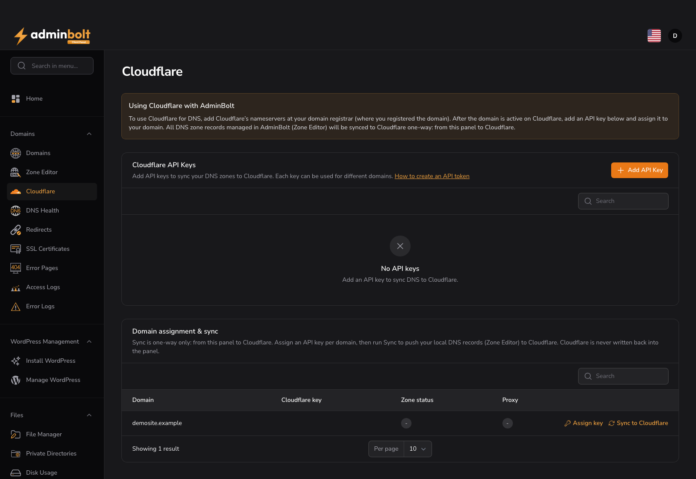Open the Per page 10 dropdown
Screen dimensions: 696x479
pos(418,449)
